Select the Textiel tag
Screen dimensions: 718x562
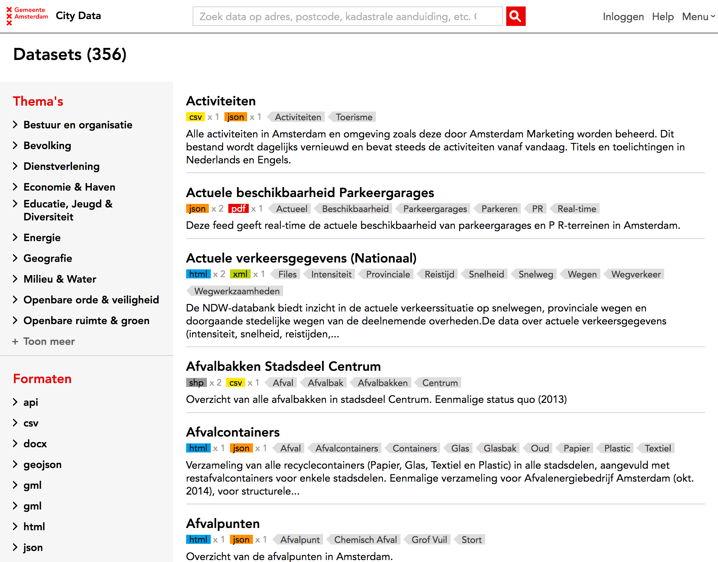(x=655, y=448)
